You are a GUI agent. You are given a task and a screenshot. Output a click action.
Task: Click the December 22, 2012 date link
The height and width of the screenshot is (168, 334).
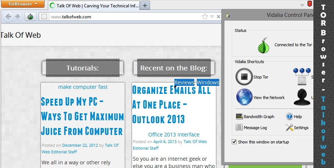coord(80,145)
